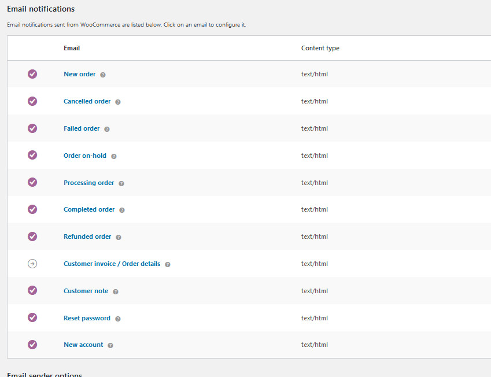The width and height of the screenshot is (491, 377).
Task: Click the enabled status icon for Customer note
Action: (x=32, y=290)
